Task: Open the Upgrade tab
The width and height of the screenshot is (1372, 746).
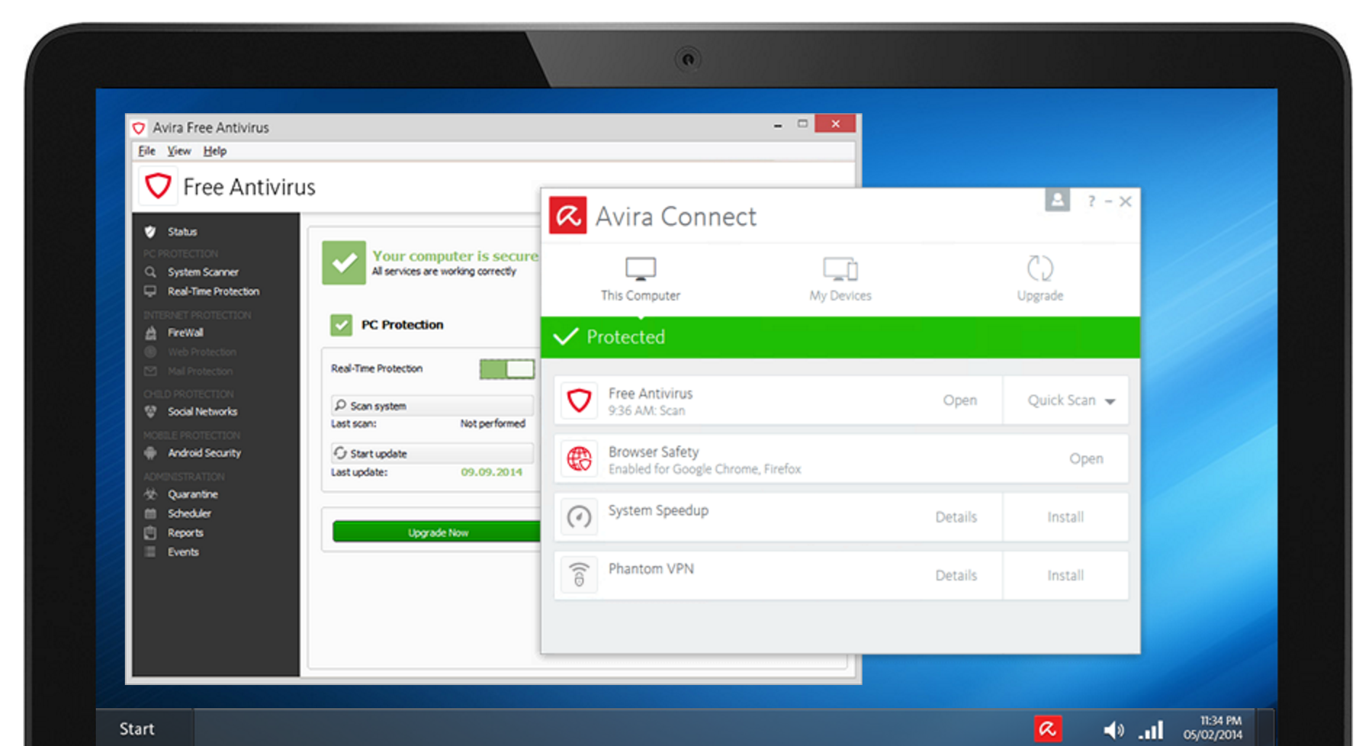Action: 1040,279
